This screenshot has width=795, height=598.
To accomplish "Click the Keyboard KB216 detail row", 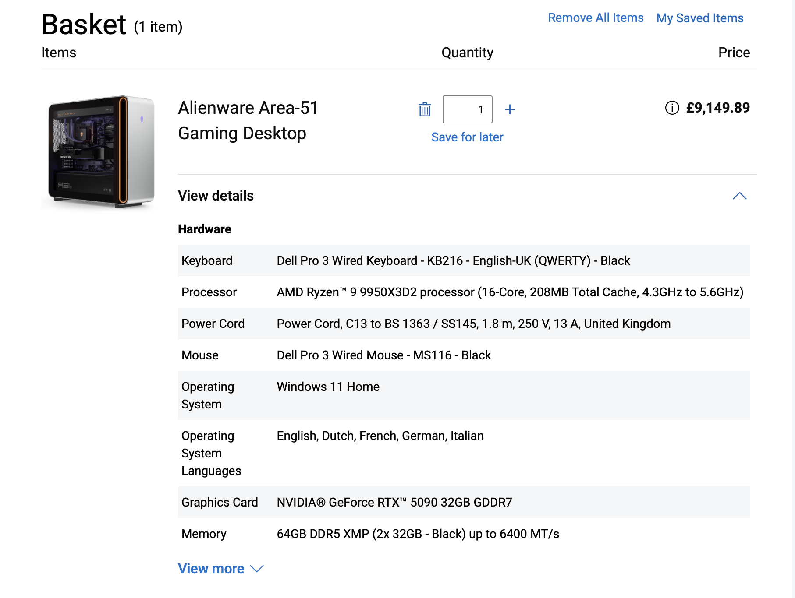I will point(464,260).
